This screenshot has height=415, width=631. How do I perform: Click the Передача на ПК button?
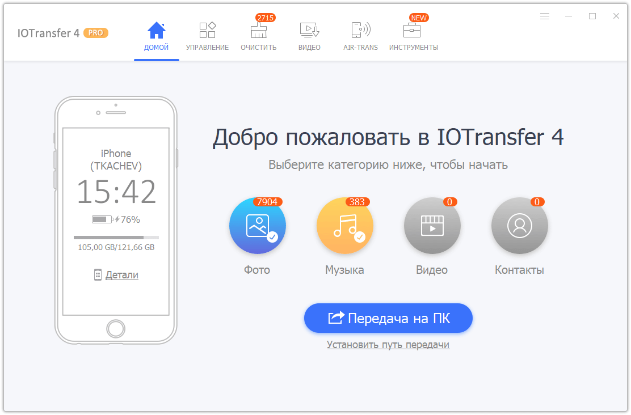(x=388, y=318)
